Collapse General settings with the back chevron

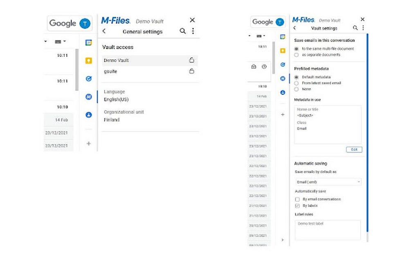[104, 31]
